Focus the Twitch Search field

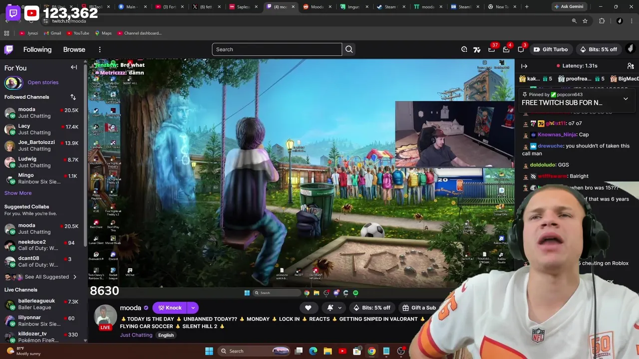pos(277,49)
